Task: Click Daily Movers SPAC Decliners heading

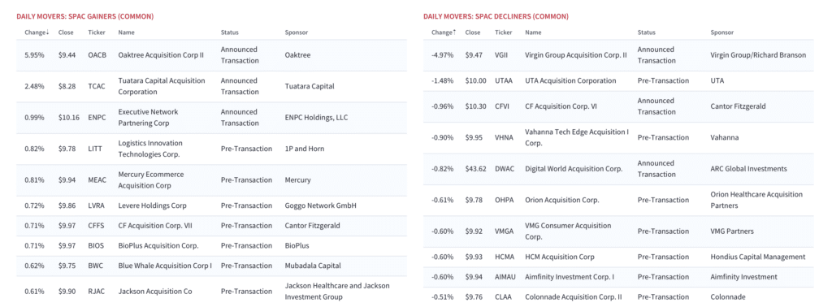Action: 496,16
